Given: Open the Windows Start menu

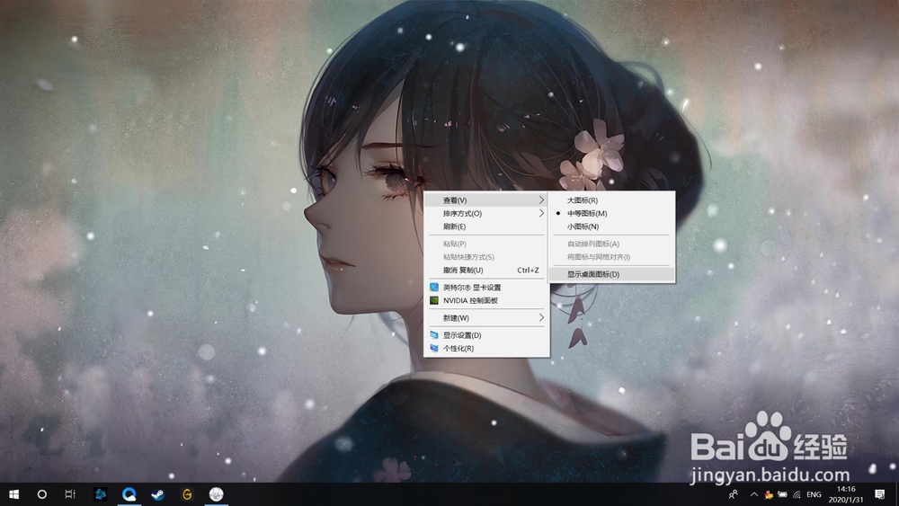Looking at the screenshot, I should (x=13, y=494).
